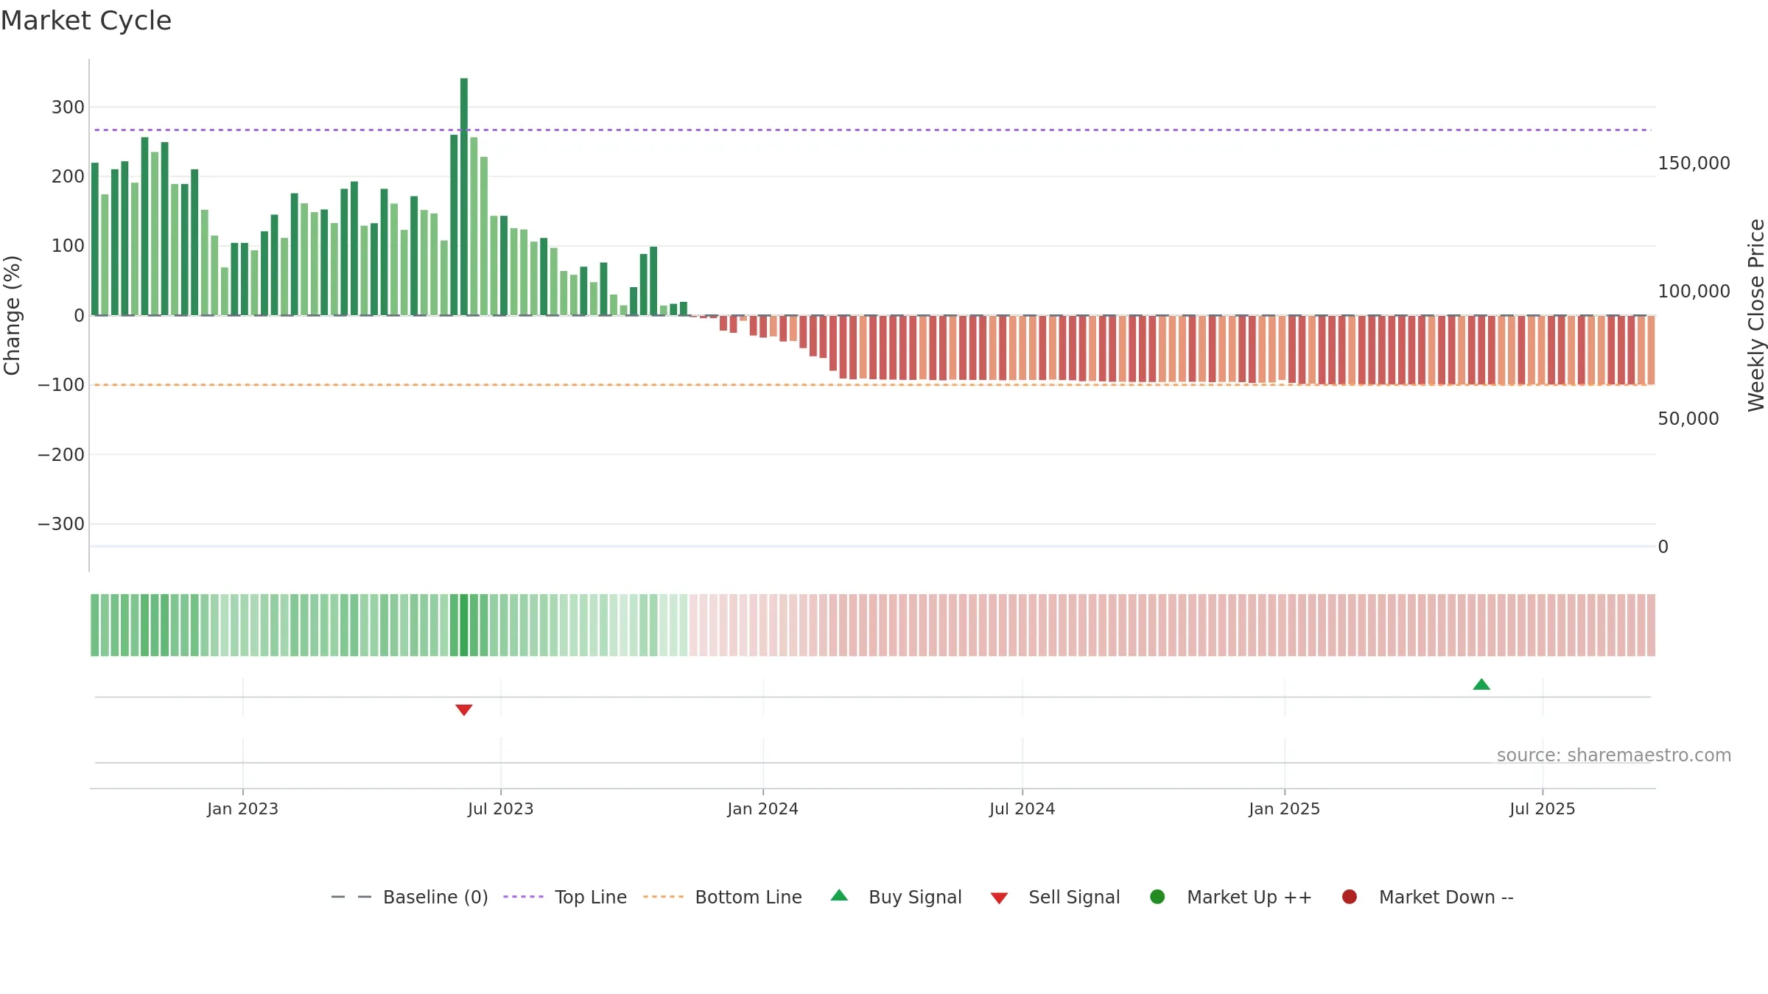Viewport: 1768px width, 994px height.
Task: Click the Jan 2024 axis label
Action: 762,808
